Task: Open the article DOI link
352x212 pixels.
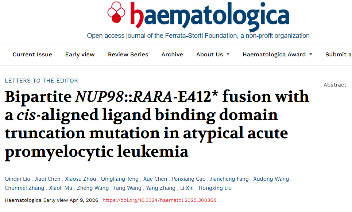Action: pos(159,200)
